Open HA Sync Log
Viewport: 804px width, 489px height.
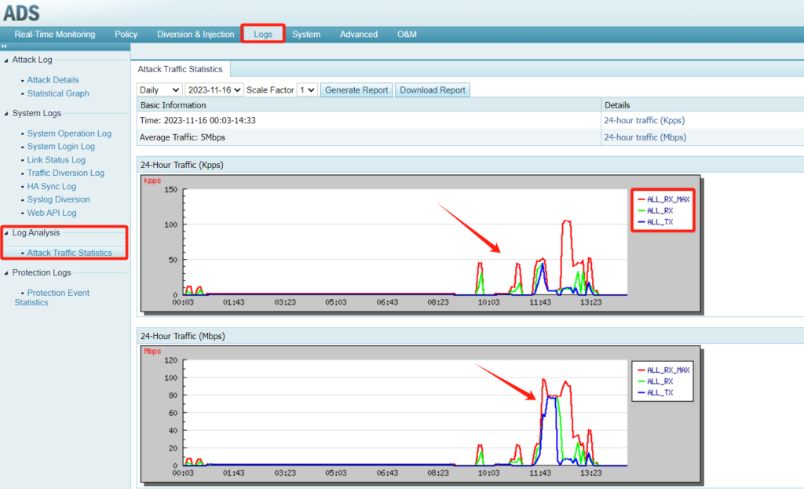(52, 187)
